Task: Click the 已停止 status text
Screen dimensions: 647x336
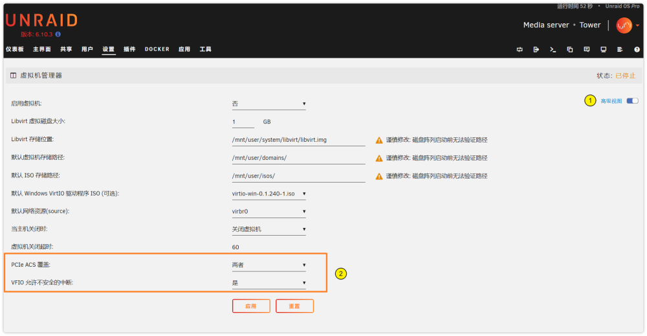Action: [626, 76]
